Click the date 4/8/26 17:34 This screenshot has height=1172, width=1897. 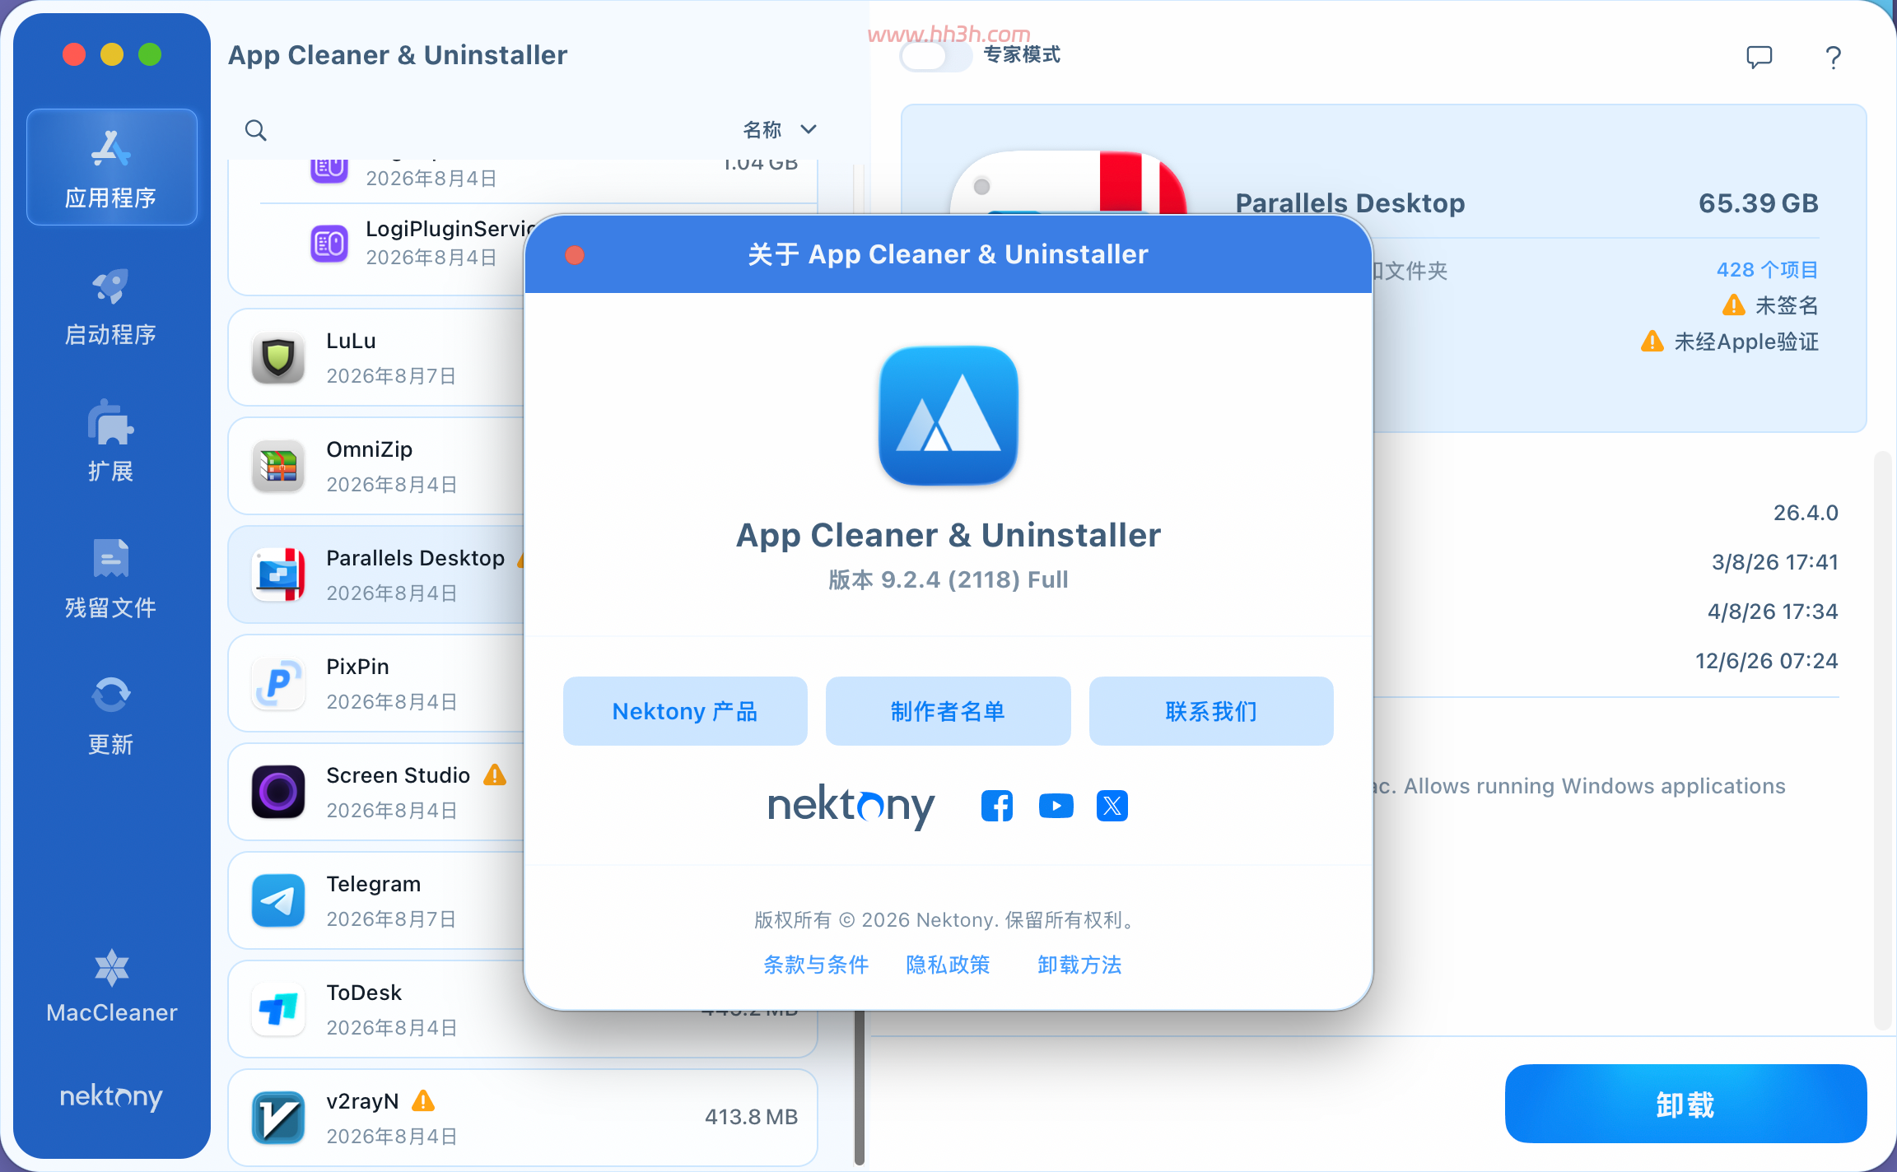1773,612
